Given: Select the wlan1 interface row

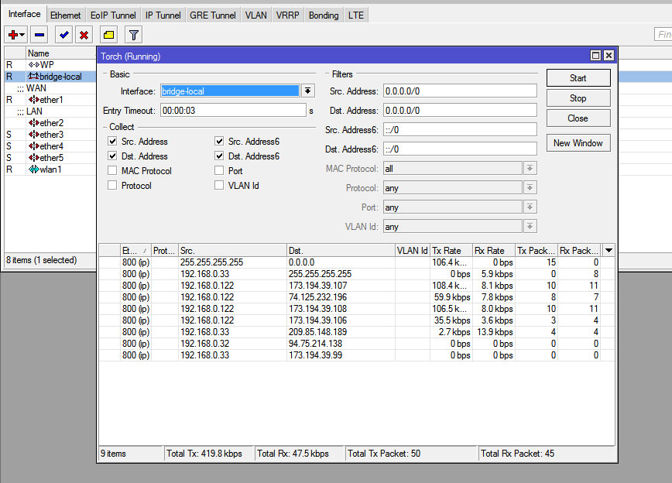Looking at the screenshot, I should (x=51, y=169).
